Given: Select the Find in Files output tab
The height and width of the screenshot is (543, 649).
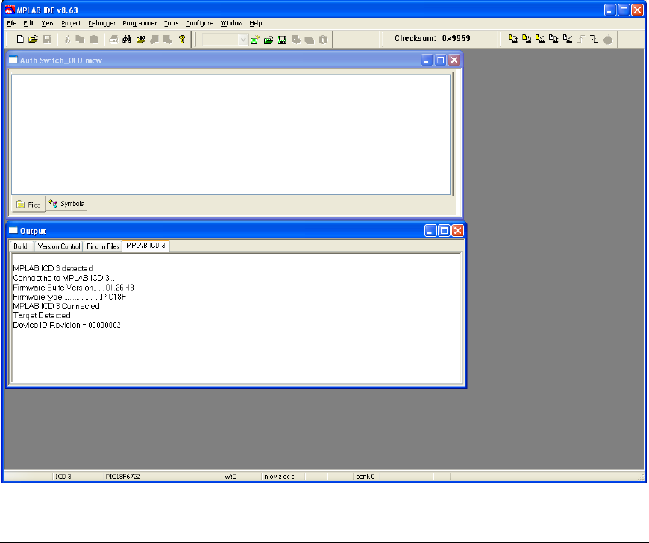Looking at the screenshot, I should point(103,246).
